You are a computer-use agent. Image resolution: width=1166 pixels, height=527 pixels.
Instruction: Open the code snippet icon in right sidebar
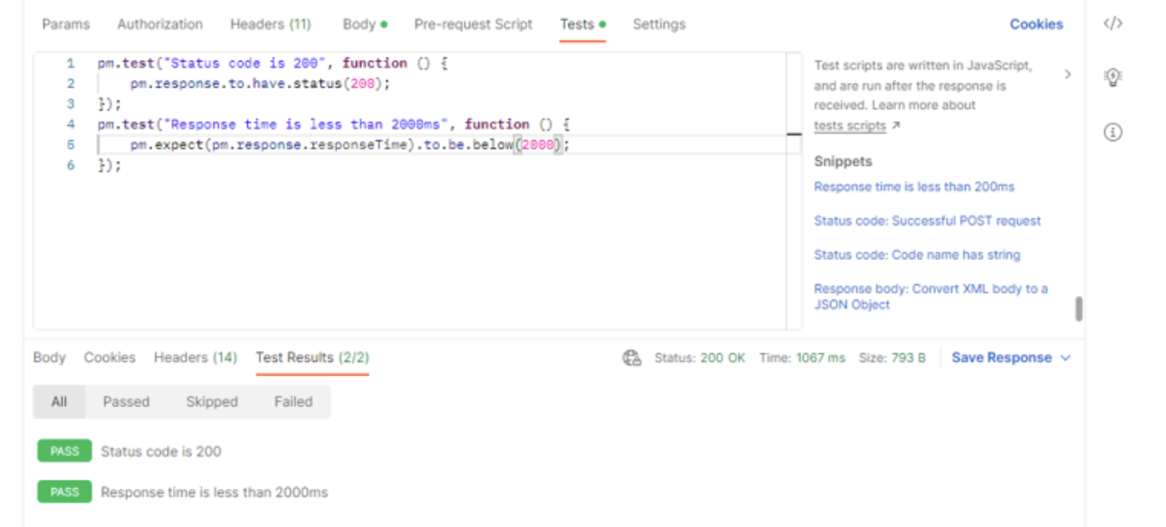point(1113,24)
